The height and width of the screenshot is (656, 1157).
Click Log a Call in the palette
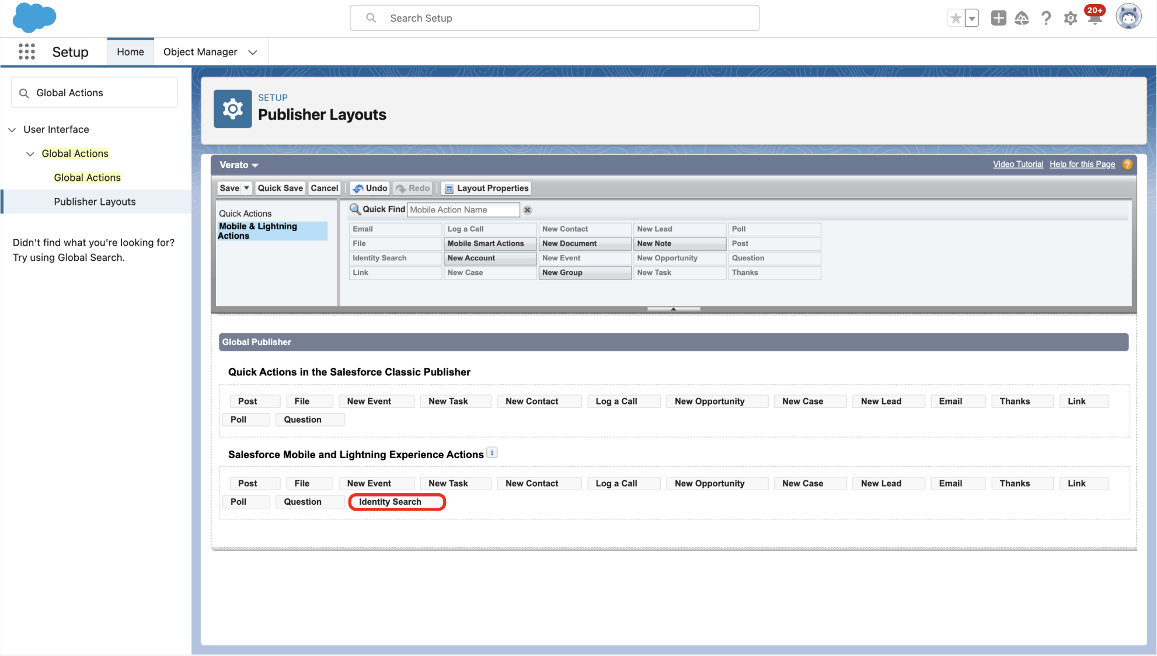click(490, 229)
